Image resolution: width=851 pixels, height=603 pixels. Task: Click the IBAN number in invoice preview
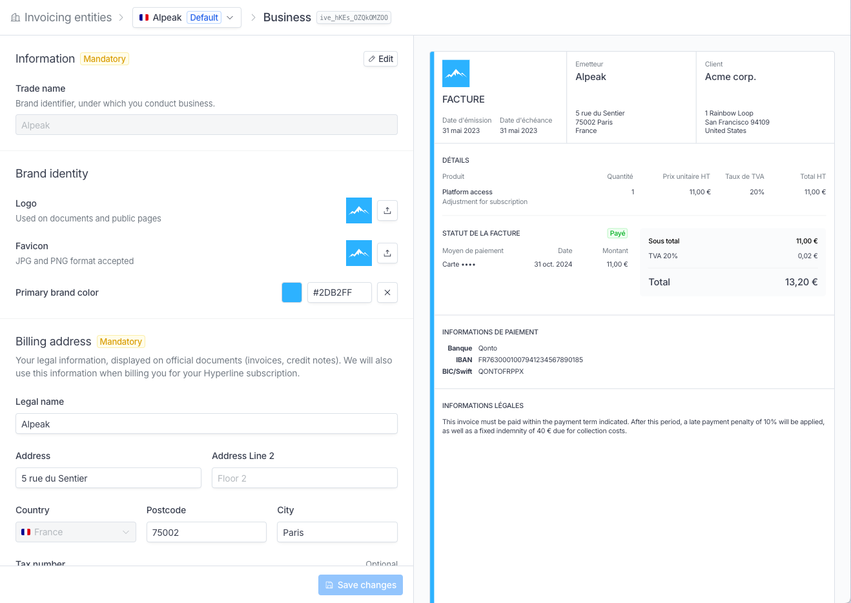(531, 360)
